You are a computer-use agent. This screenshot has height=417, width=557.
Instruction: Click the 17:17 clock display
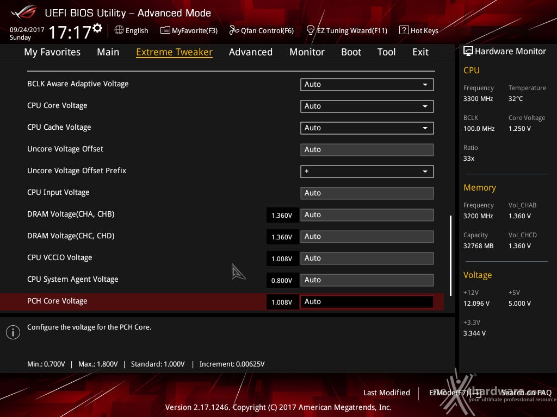(70, 32)
